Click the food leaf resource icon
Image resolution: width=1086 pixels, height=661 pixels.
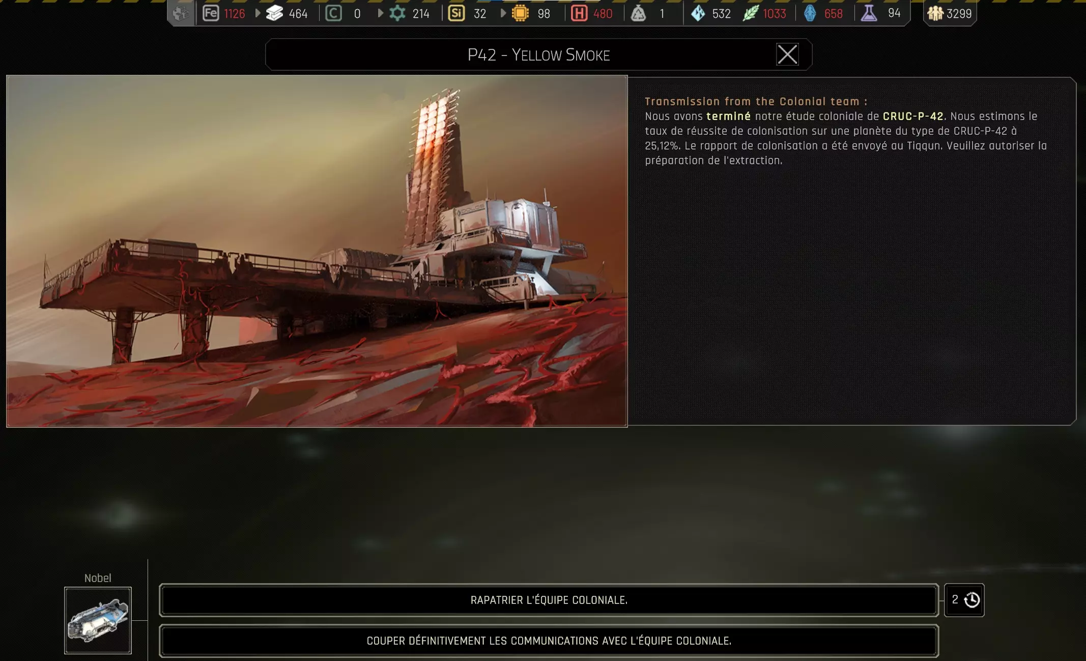(x=751, y=13)
